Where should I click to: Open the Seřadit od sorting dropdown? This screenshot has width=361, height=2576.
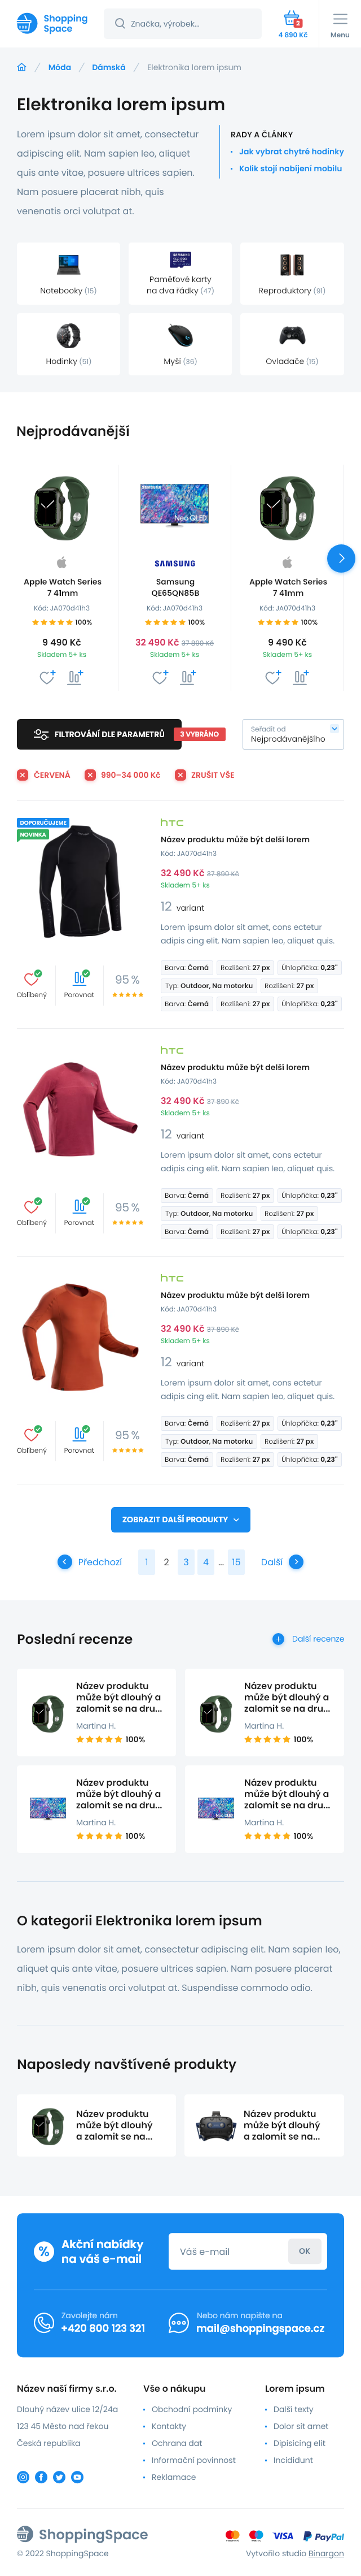coord(293,734)
